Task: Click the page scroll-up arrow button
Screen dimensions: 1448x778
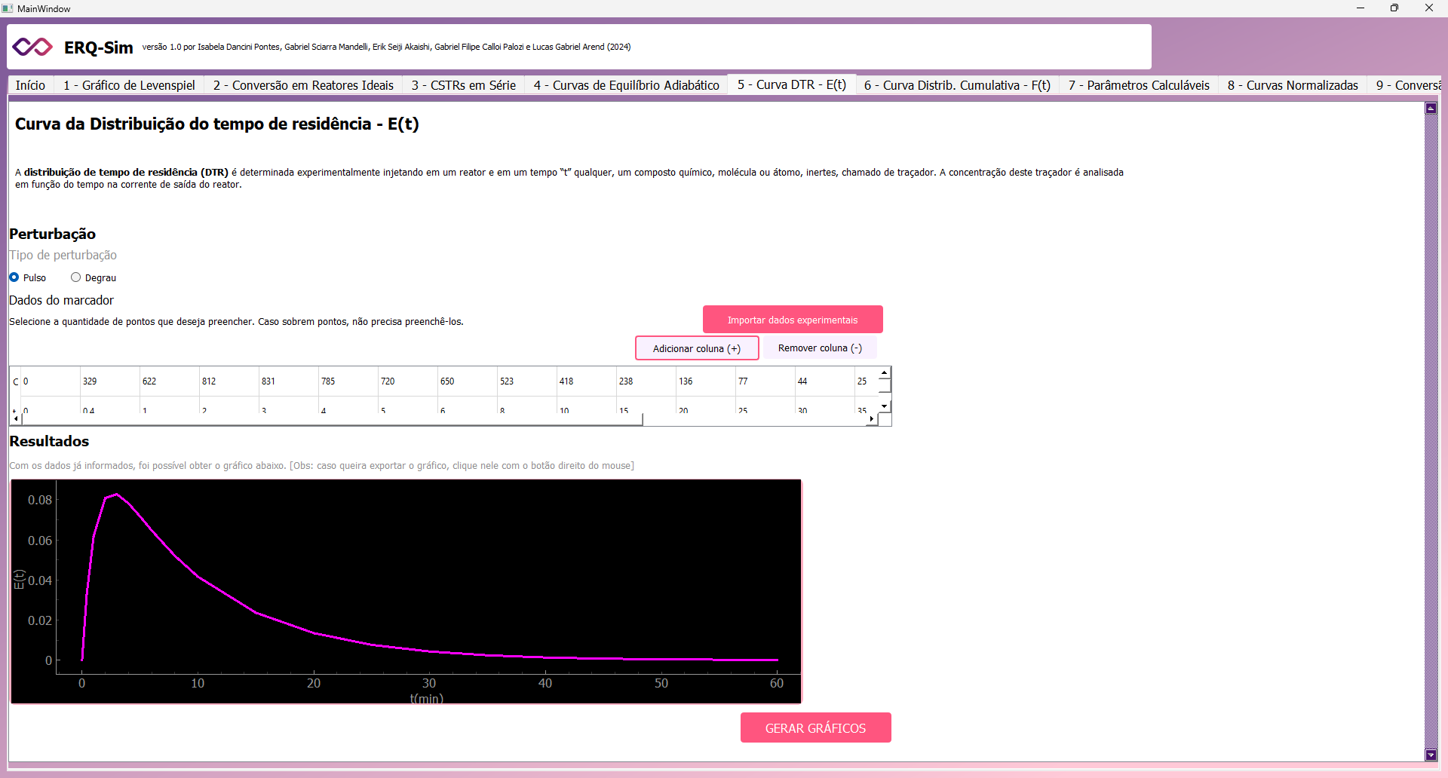Action: point(1431,109)
